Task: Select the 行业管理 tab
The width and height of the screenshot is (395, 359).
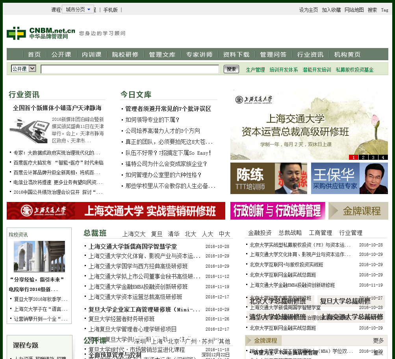Action: coord(351,233)
